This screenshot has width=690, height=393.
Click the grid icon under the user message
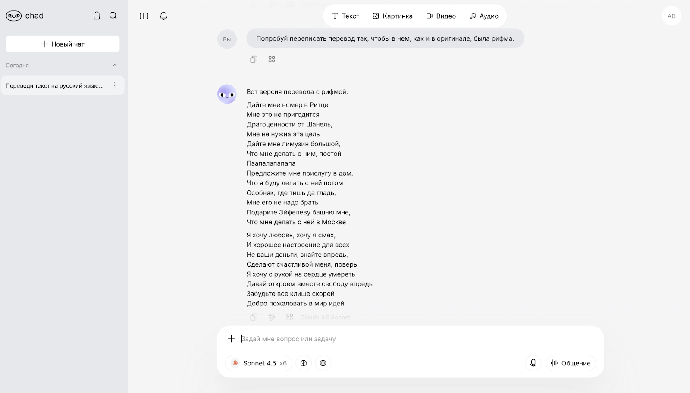tap(272, 59)
